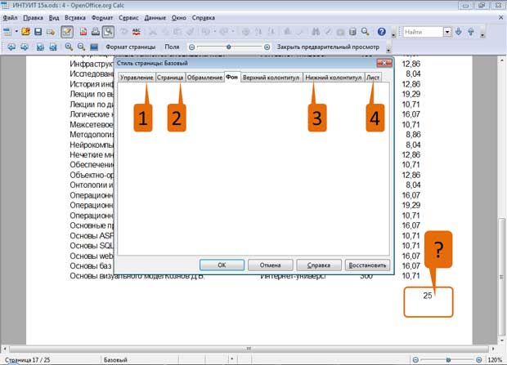Image resolution: width=507 pixels, height=365 pixels.
Task: Open the Найти search history dropdown
Action: pyautogui.click(x=447, y=32)
